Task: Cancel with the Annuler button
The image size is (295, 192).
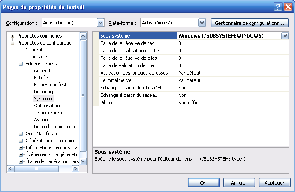Action: pyautogui.click(x=239, y=183)
